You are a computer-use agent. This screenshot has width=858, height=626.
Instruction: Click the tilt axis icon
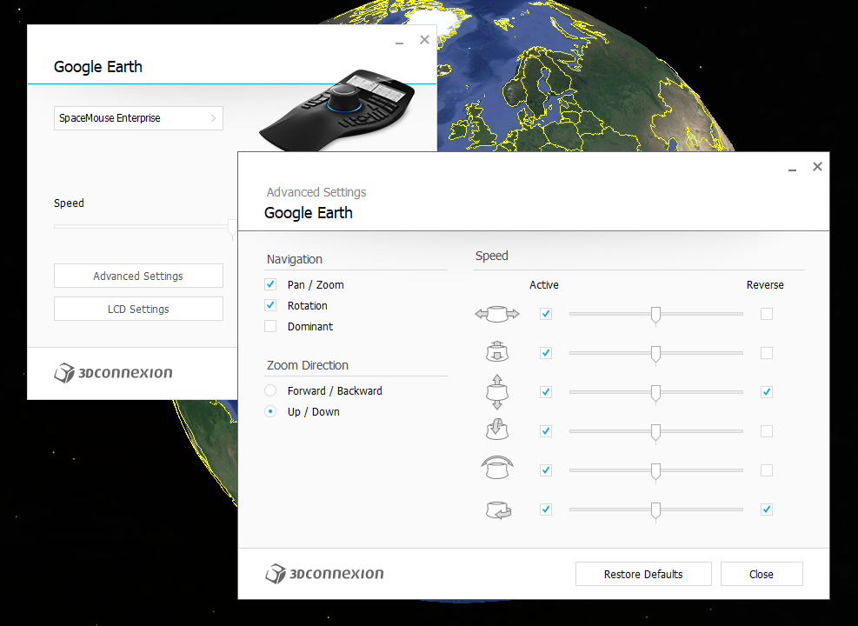[497, 429]
